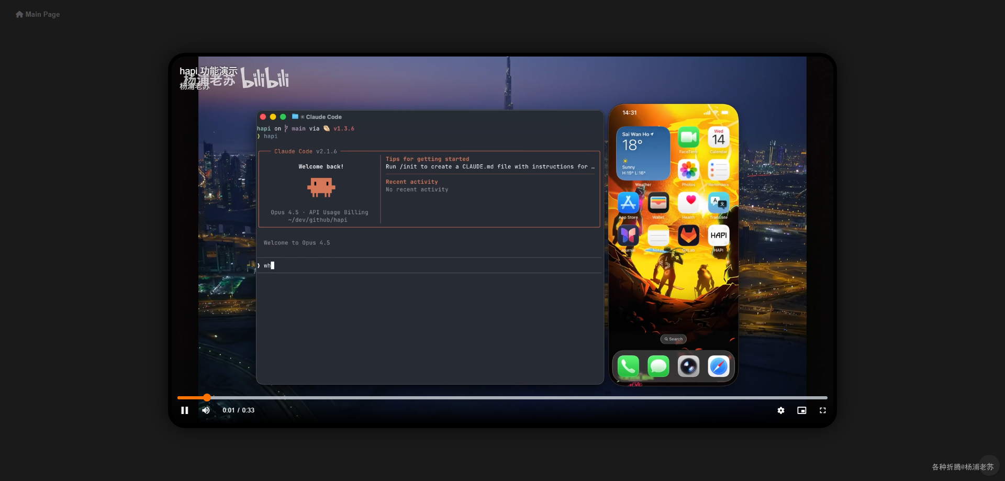Open Safari in phone dock
Image resolution: width=1005 pixels, height=481 pixels.
pyautogui.click(x=719, y=366)
